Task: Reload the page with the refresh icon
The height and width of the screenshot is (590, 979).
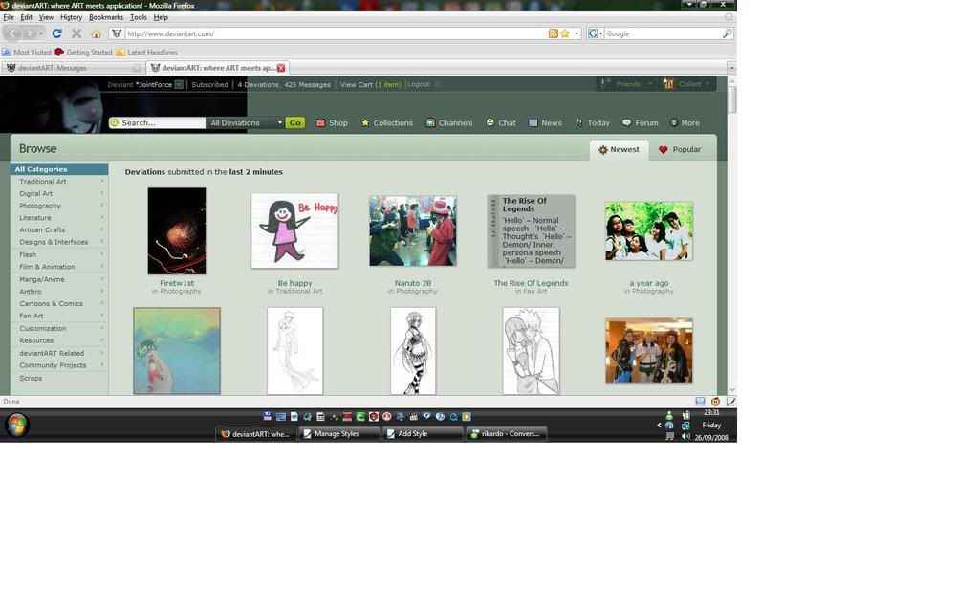Action: [x=56, y=33]
